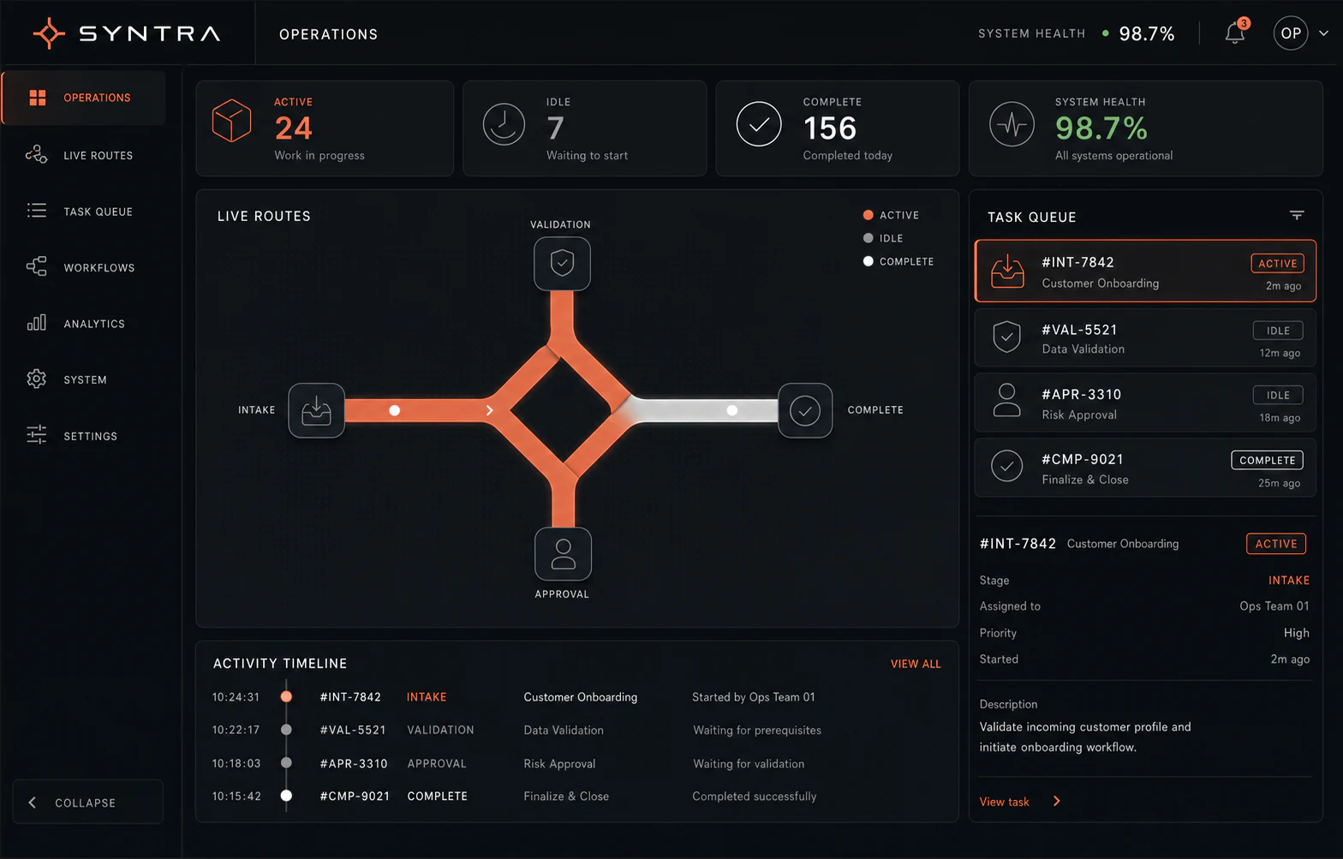Click the Operations grid icon
The image size is (1343, 859).
click(37, 98)
